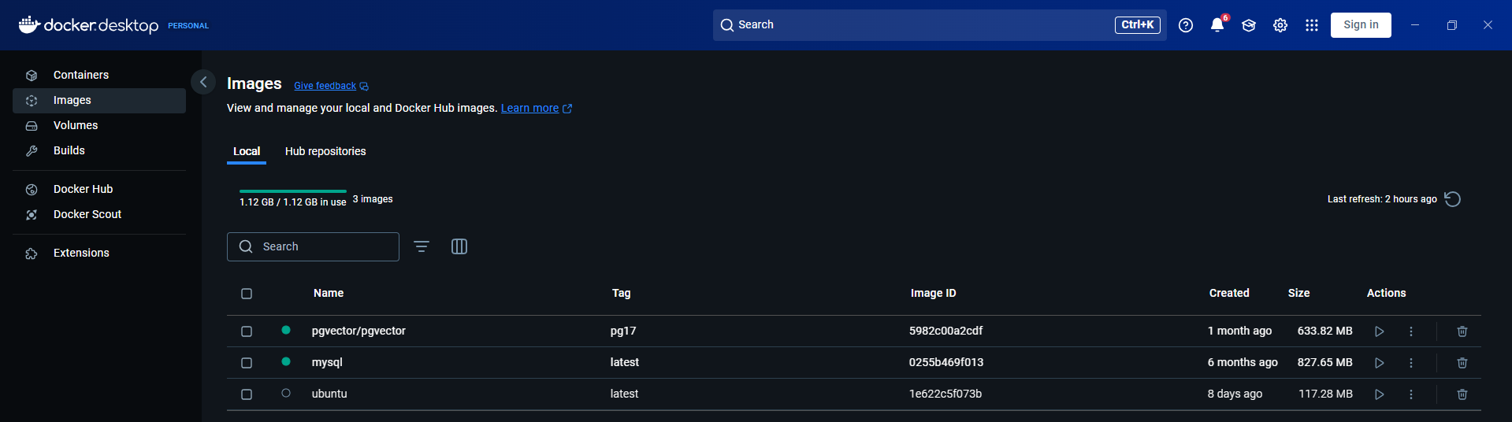
Task: Open Docker Scout from the sidebar
Action: [x=99, y=215]
